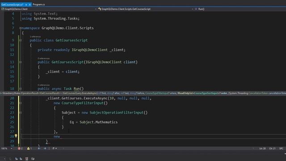
Task: Collapse the SubjectOperationFilterInput initializer block
Action: pyautogui.click(x=21, y=113)
